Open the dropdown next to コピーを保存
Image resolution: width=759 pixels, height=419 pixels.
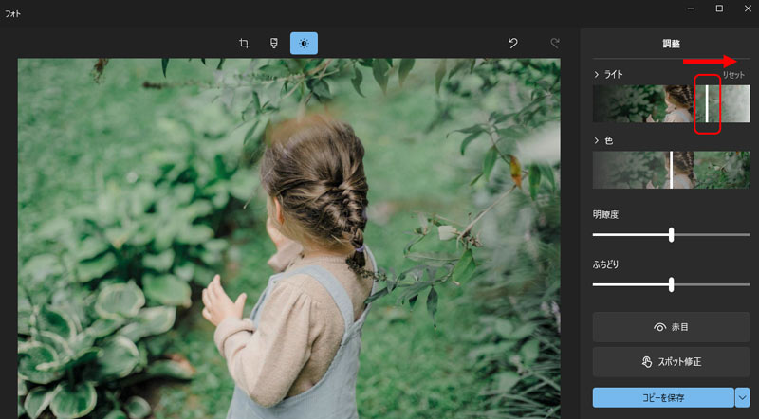coord(742,397)
